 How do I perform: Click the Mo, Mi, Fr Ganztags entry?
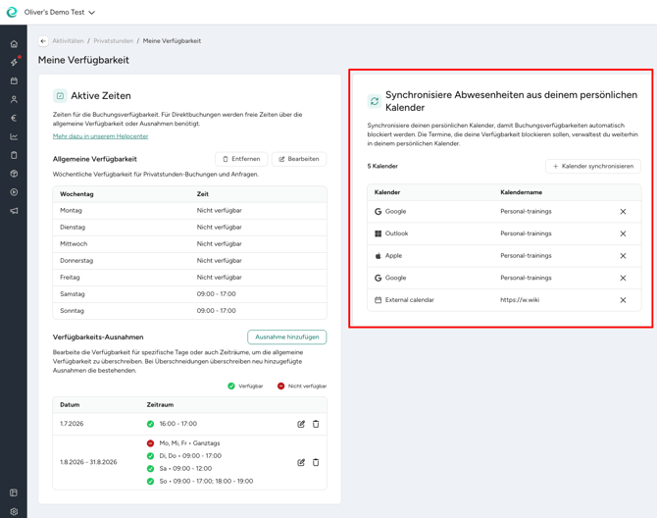coord(189,443)
